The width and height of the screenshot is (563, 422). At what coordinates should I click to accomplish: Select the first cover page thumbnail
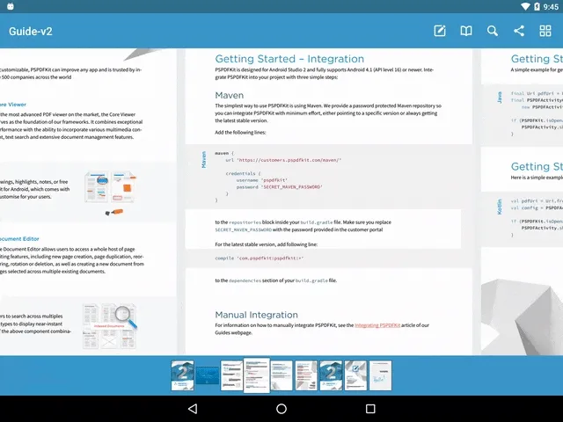click(182, 375)
